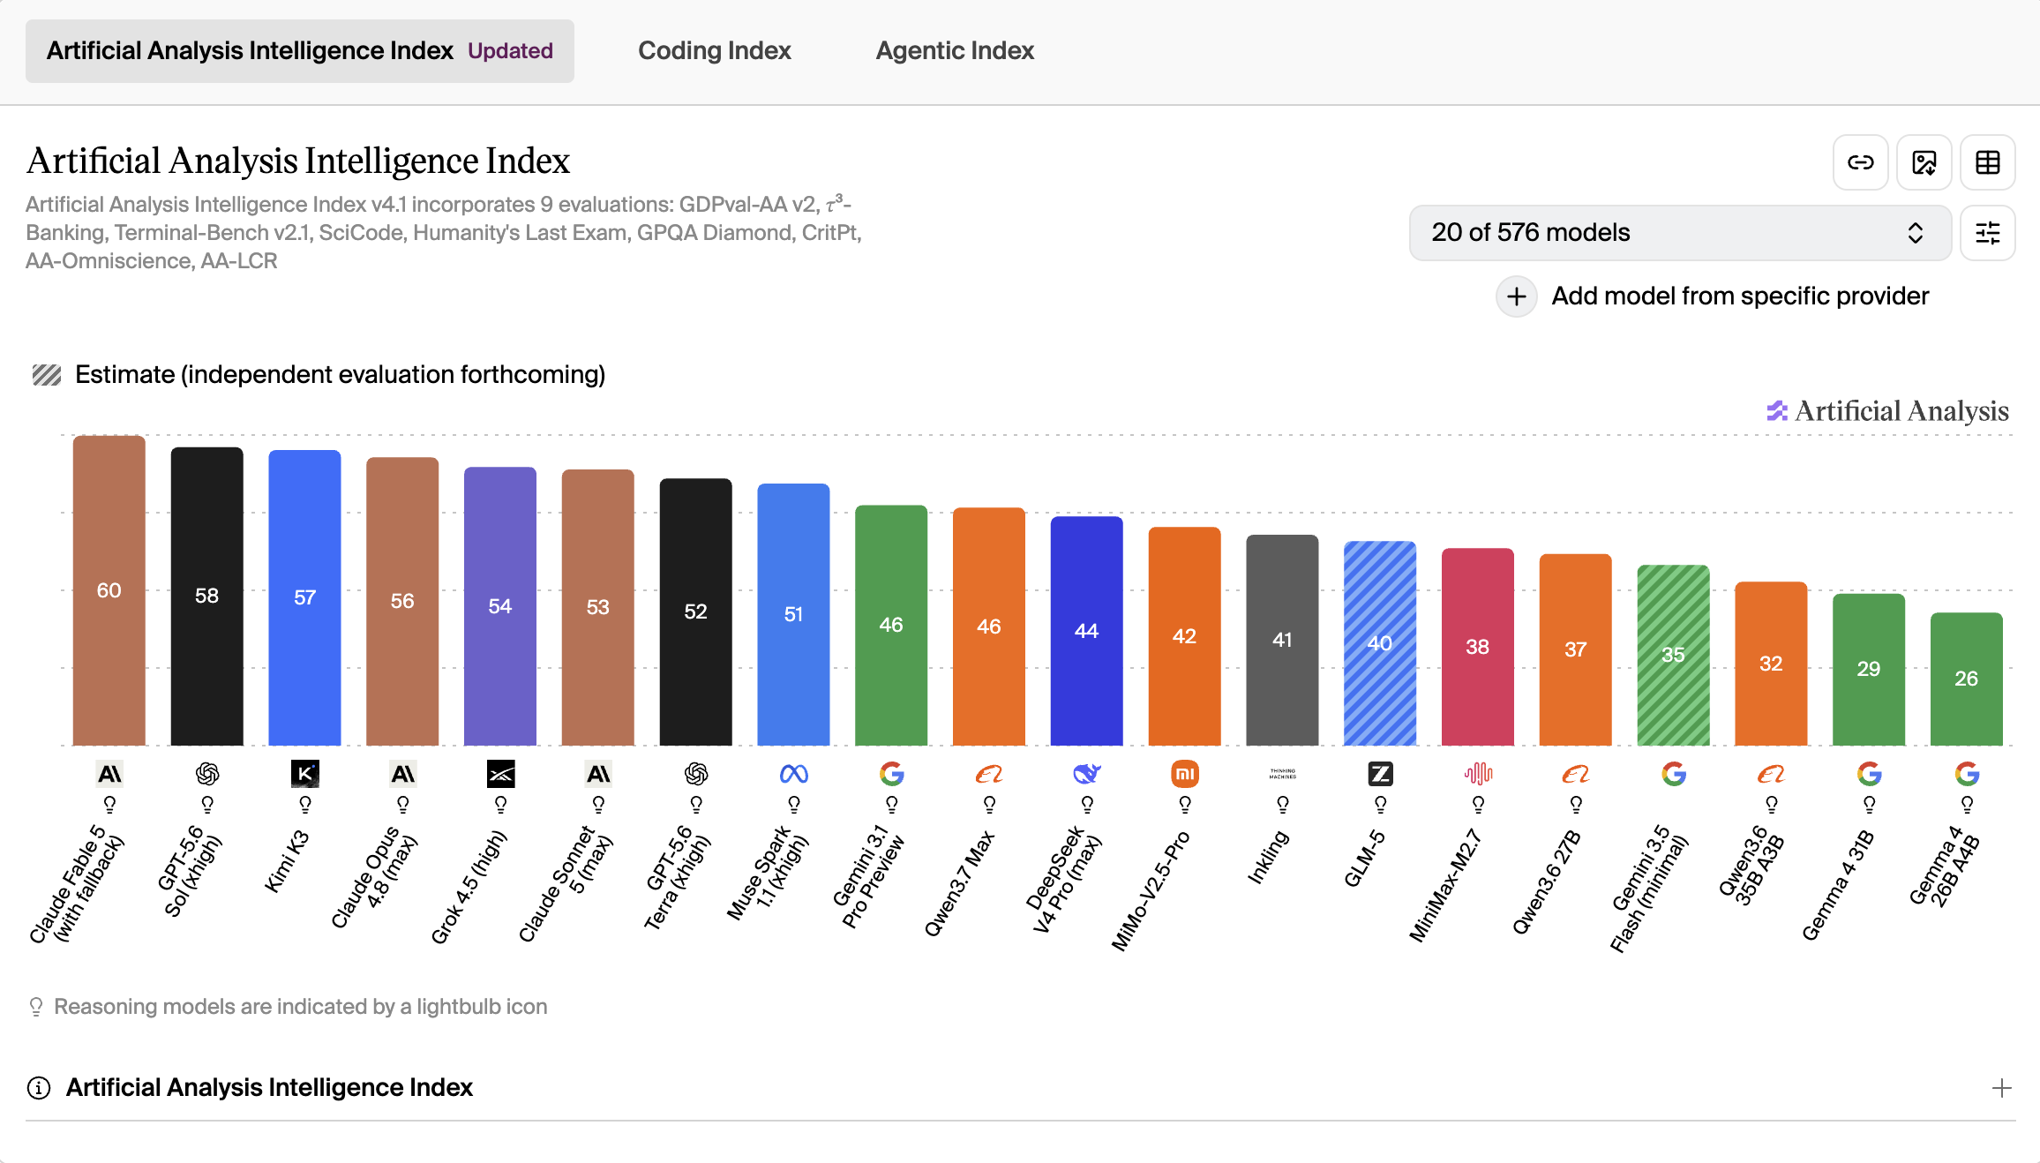Click the hatched green Gemini 3.5 Flash bar
Viewport: 2040px width, 1163px height.
point(1674,656)
